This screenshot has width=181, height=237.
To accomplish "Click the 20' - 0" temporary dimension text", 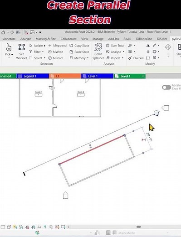I will [149, 137].
